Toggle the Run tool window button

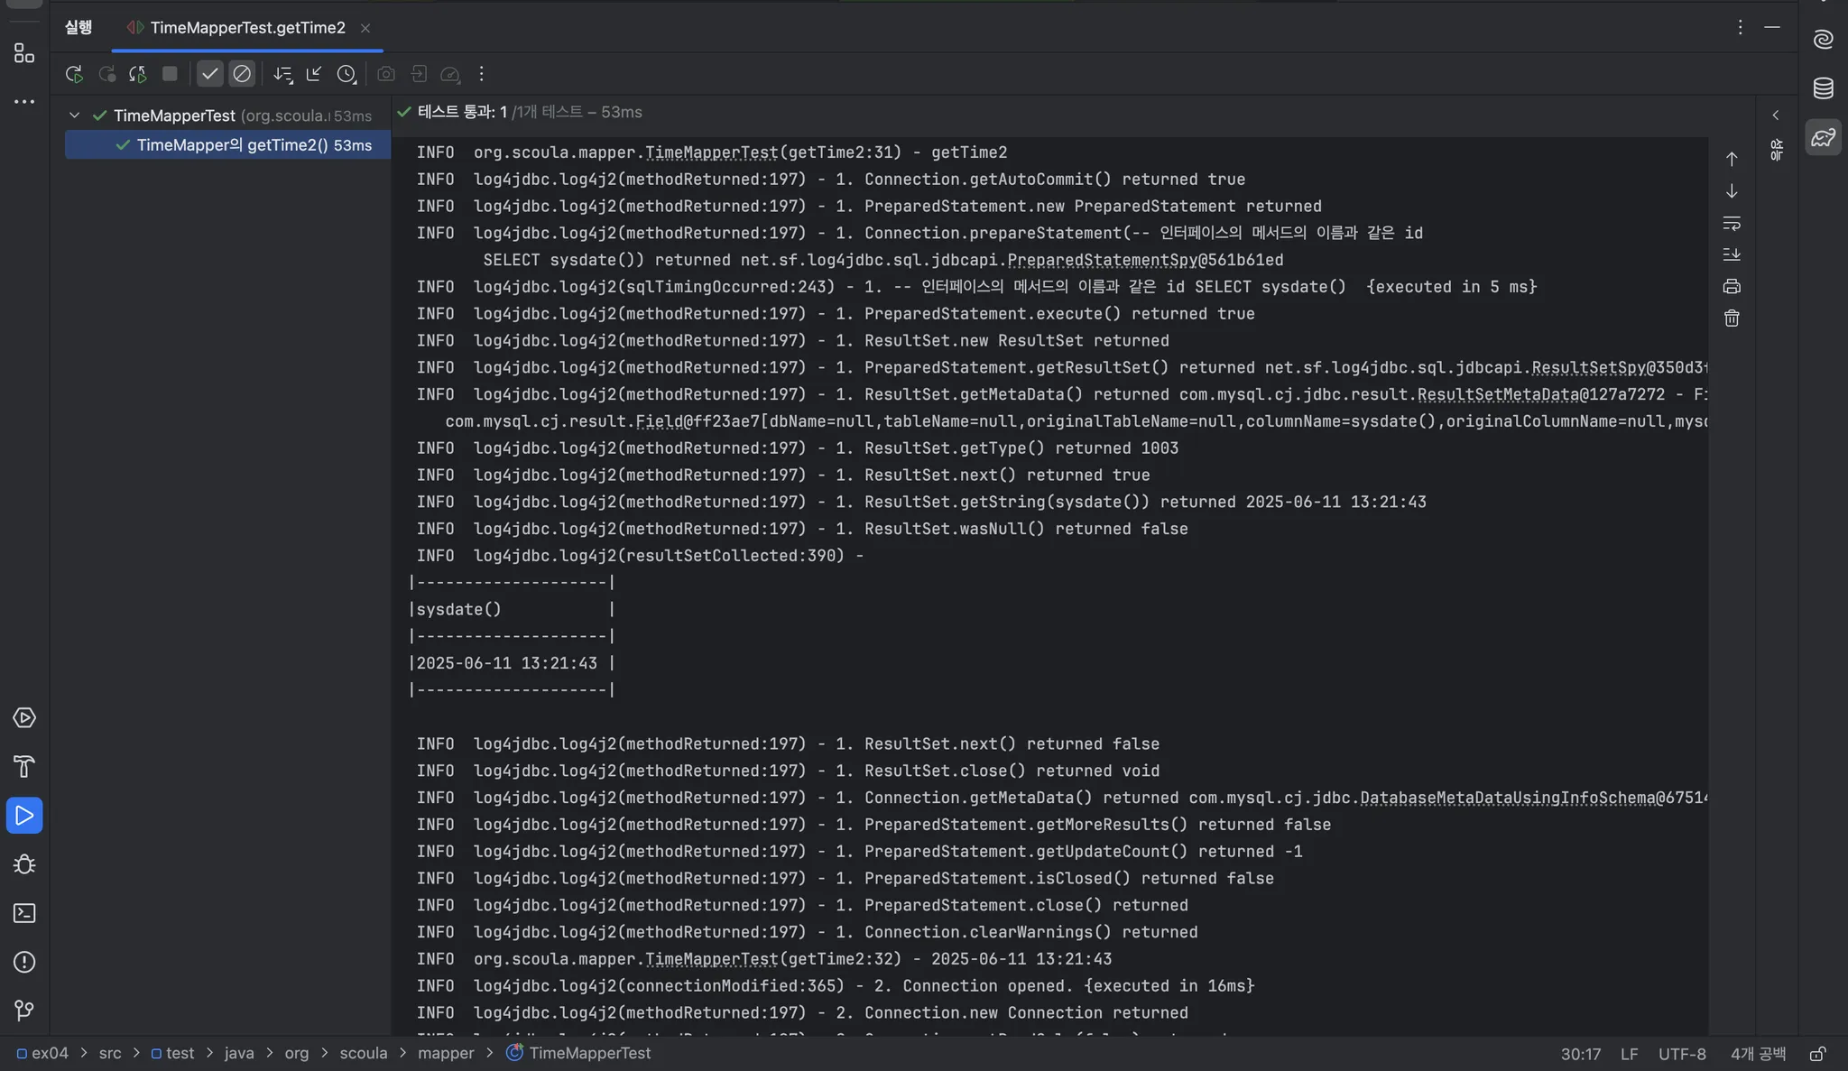click(24, 816)
